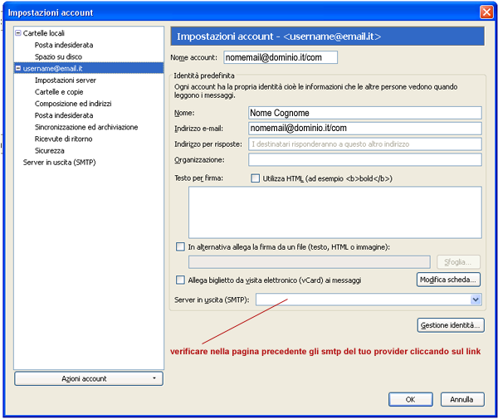Open Cartelle e copie settings

[59, 92]
